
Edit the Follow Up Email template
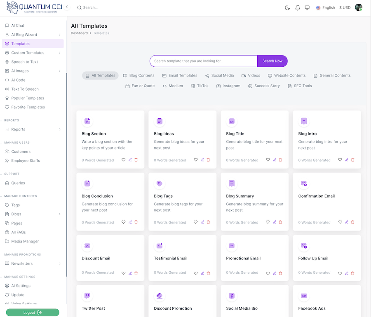coord(346,273)
